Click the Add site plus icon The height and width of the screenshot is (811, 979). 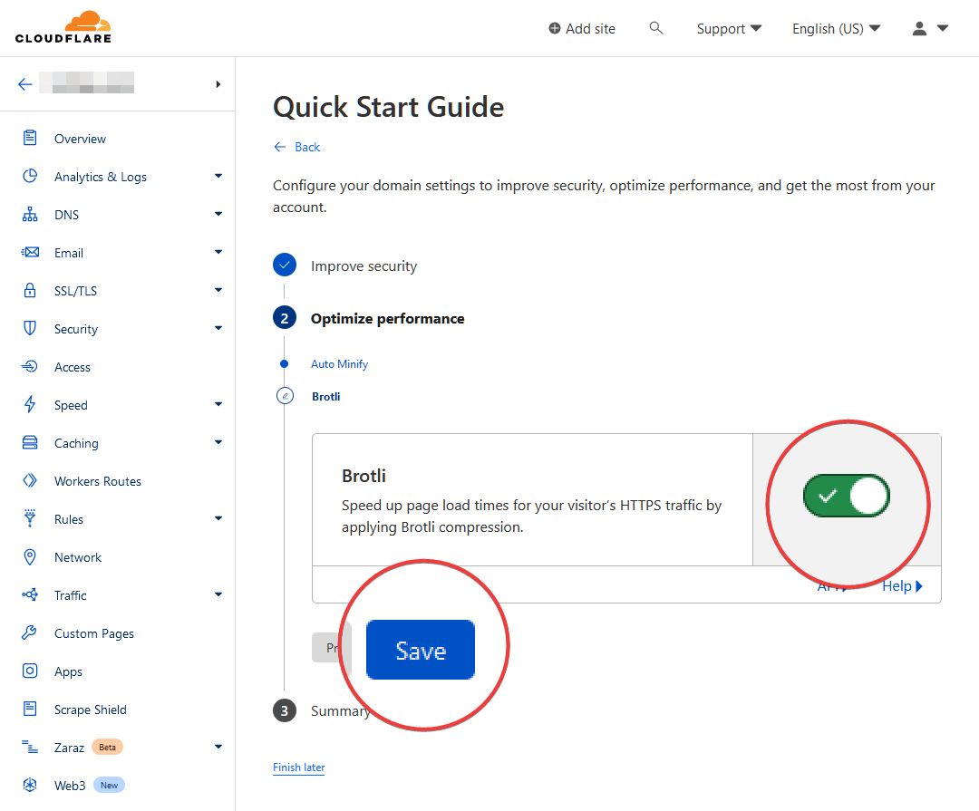(x=555, y=28)
